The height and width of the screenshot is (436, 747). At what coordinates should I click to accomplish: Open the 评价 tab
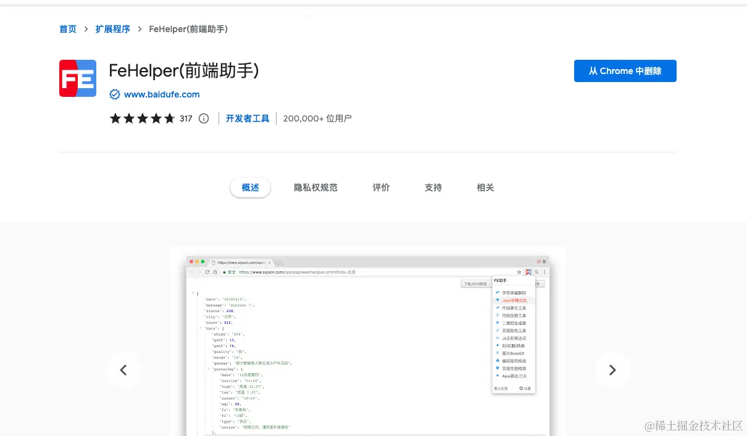click(x=381, y=187)
